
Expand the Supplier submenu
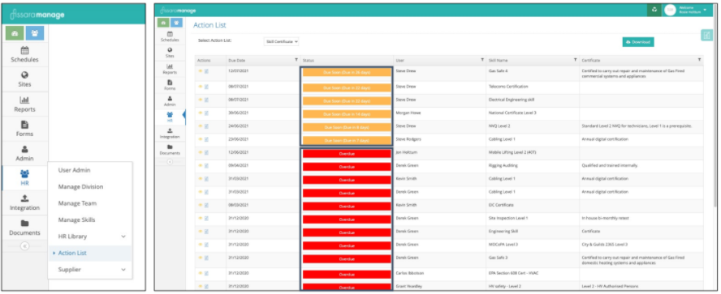[x=123, y=270]
